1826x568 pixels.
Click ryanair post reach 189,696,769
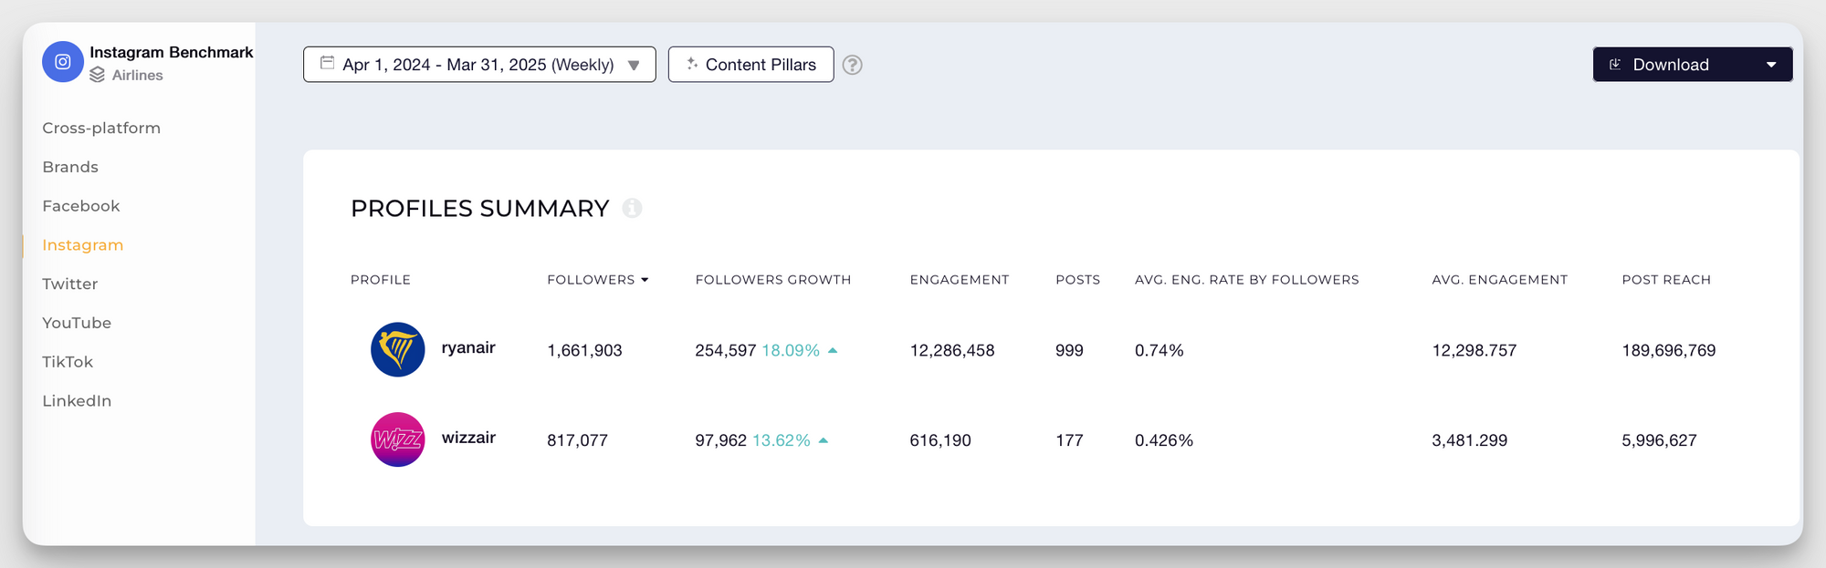click(1669, 350)
